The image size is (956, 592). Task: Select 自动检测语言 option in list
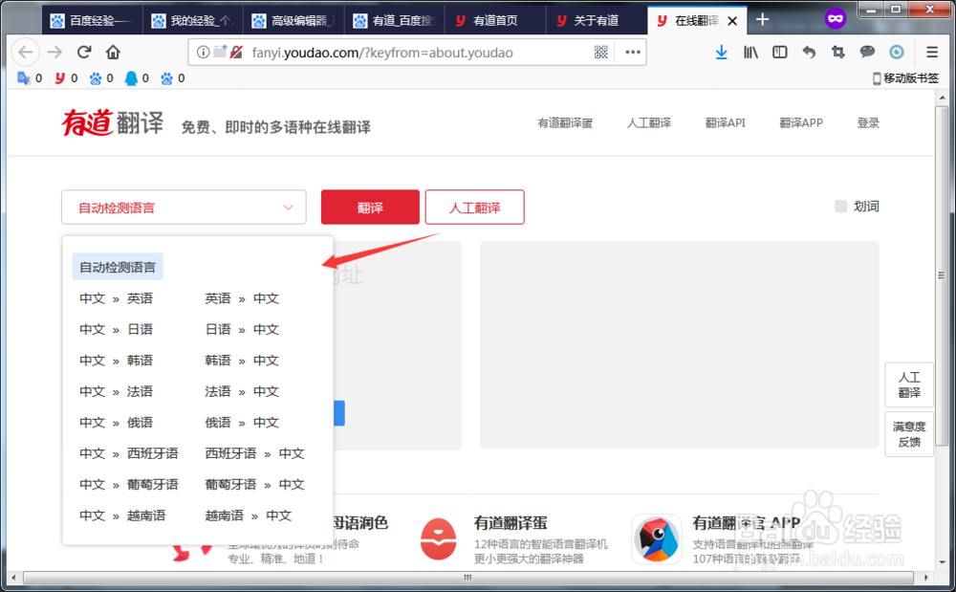click(x=118, y=267)
